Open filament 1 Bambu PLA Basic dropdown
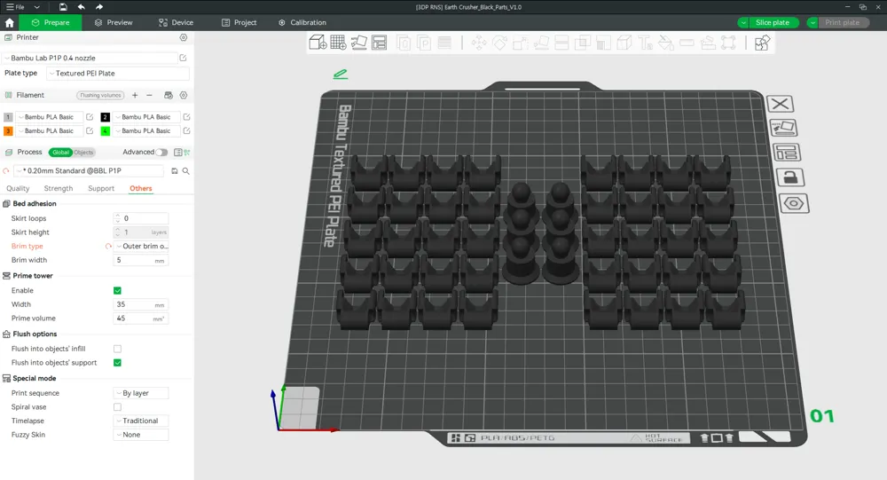Screen dimensions: 887x480 (x=49, y=117)
